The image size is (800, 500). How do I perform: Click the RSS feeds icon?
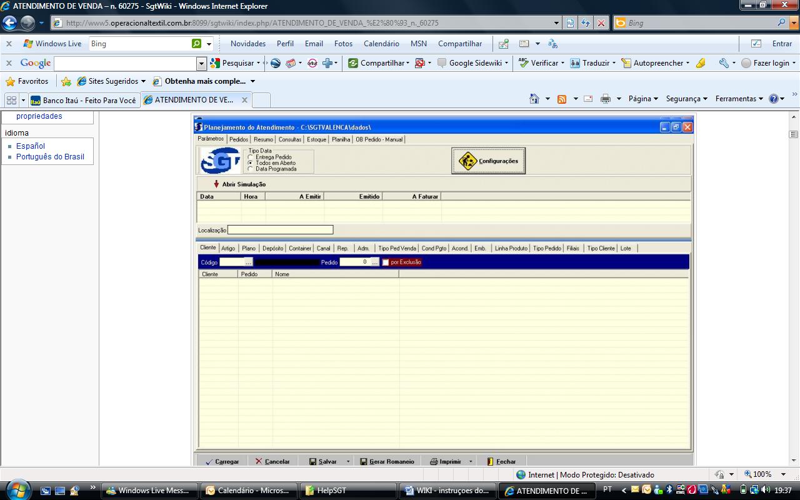pos(561,99)
